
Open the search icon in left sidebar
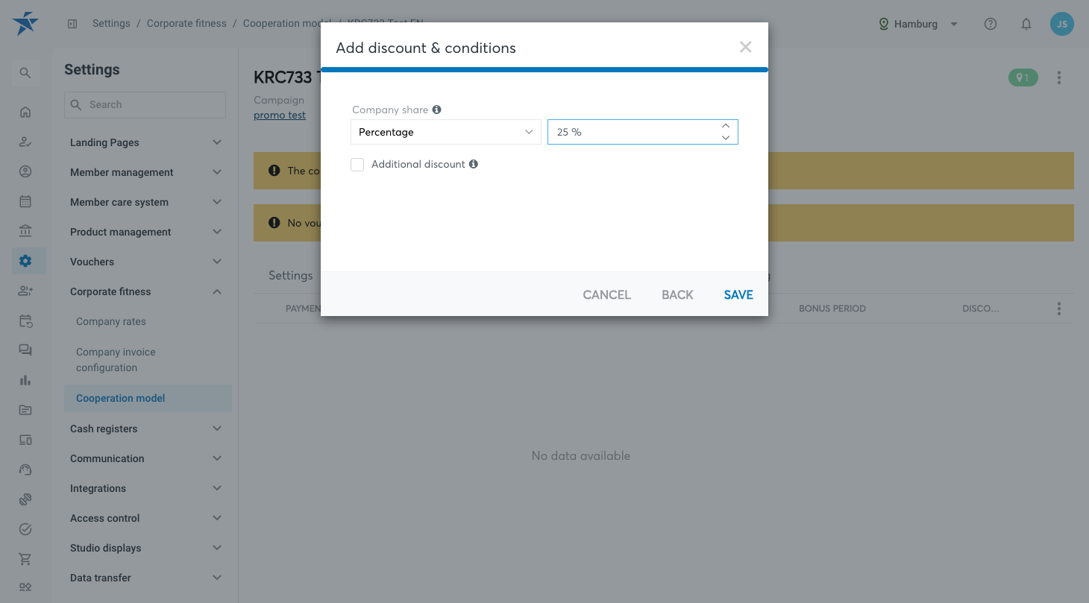click(25, 73)
